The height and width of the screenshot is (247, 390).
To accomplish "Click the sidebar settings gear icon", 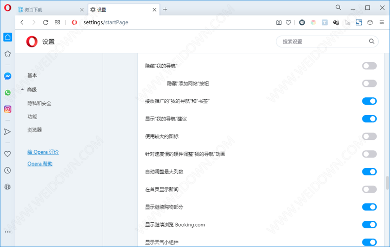I will point(7,187).
